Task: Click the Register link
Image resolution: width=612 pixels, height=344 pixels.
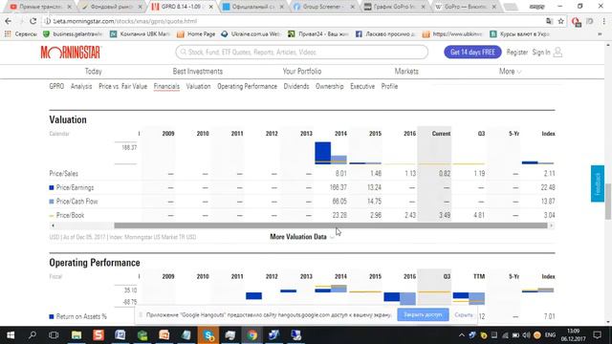Action: 517,53
